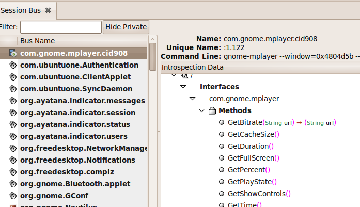Click the icon beside org.freedesktop.NetworkManager

tap(13, 148)
